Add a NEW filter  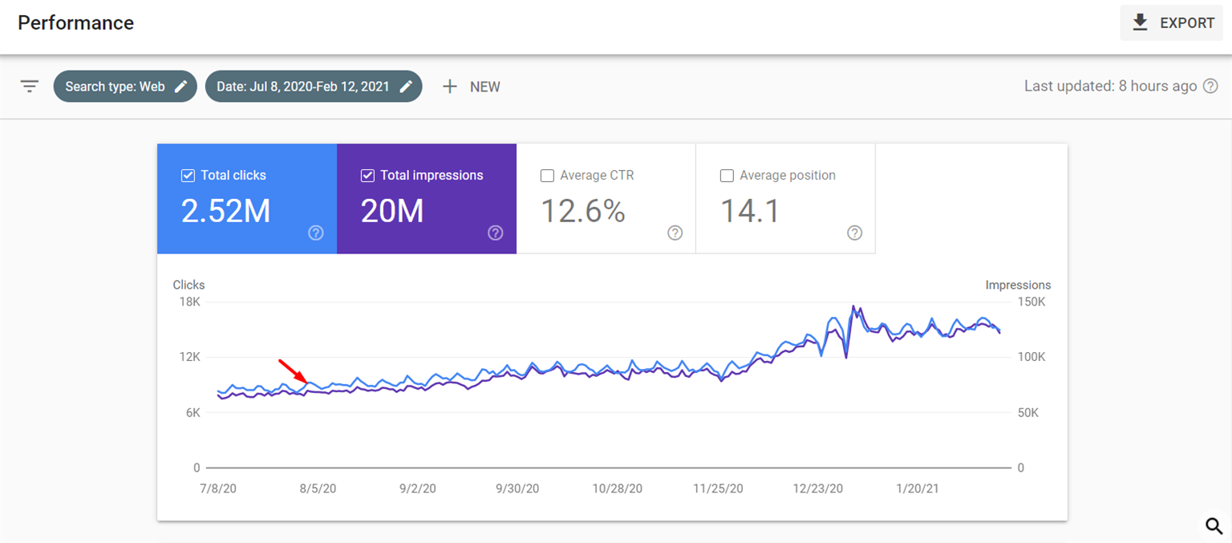(x=484, y=87)
